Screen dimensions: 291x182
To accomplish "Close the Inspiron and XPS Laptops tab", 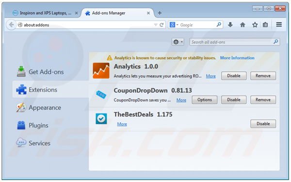I will [76, 13].
